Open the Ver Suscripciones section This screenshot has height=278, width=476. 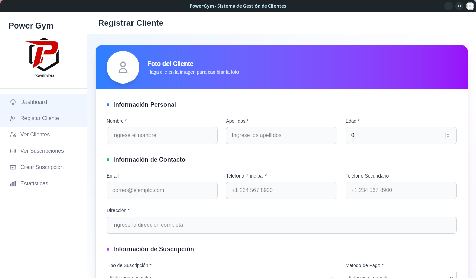pos(44,151)
